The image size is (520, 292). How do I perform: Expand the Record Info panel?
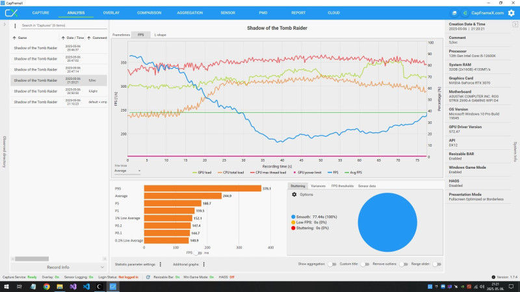coord(58,267)
